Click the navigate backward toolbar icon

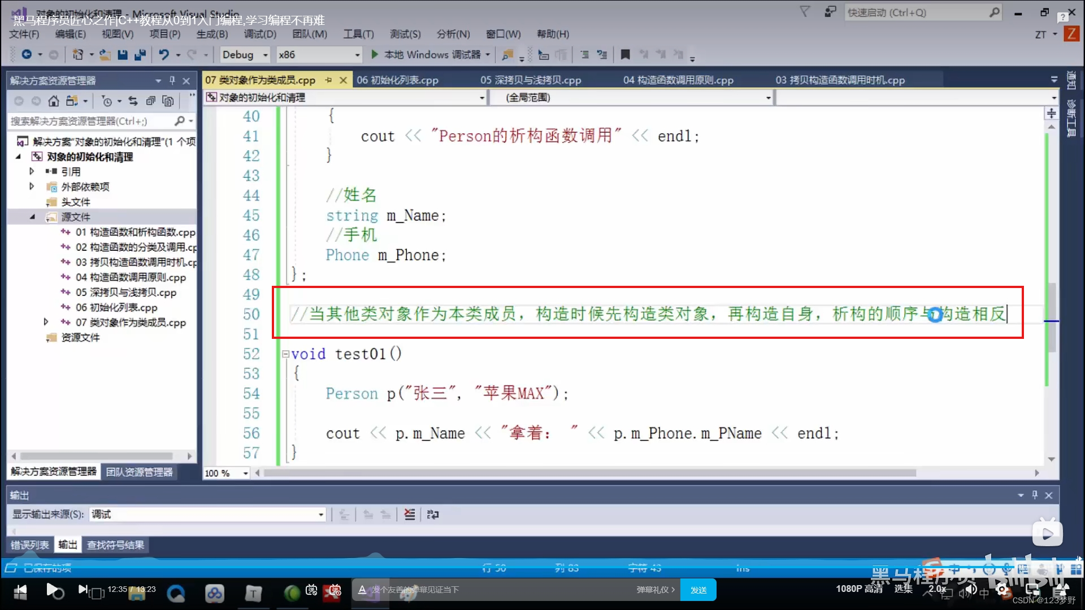click(x=27, y=54)
